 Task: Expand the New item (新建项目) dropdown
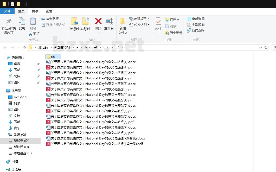[x=149, y=19]
